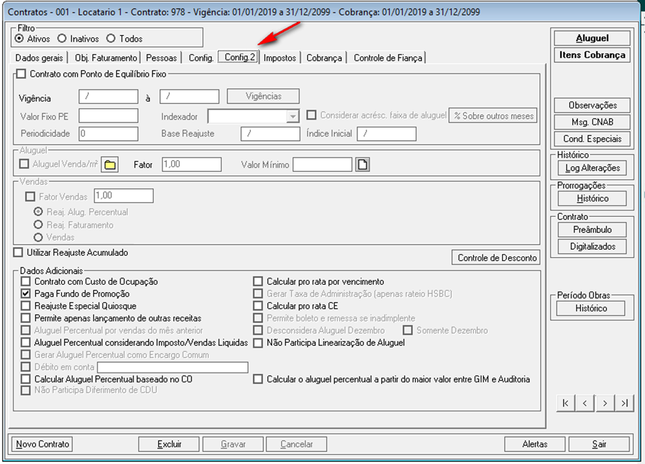
Task: Select the Ativos filter radio button
Action: (x=20, y=38)
